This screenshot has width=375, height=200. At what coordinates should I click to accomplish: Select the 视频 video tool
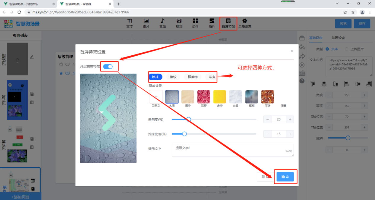coord(179,23)
